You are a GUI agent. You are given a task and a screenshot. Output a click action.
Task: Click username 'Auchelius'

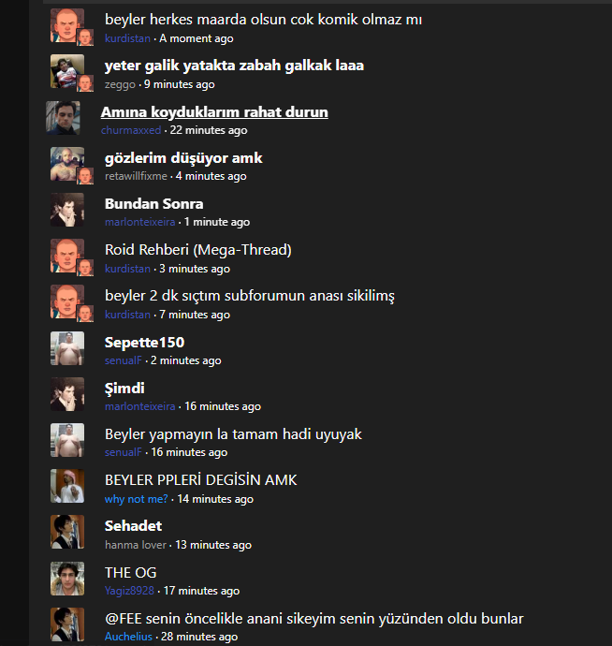pyautogui.click(x=128, y=637)
